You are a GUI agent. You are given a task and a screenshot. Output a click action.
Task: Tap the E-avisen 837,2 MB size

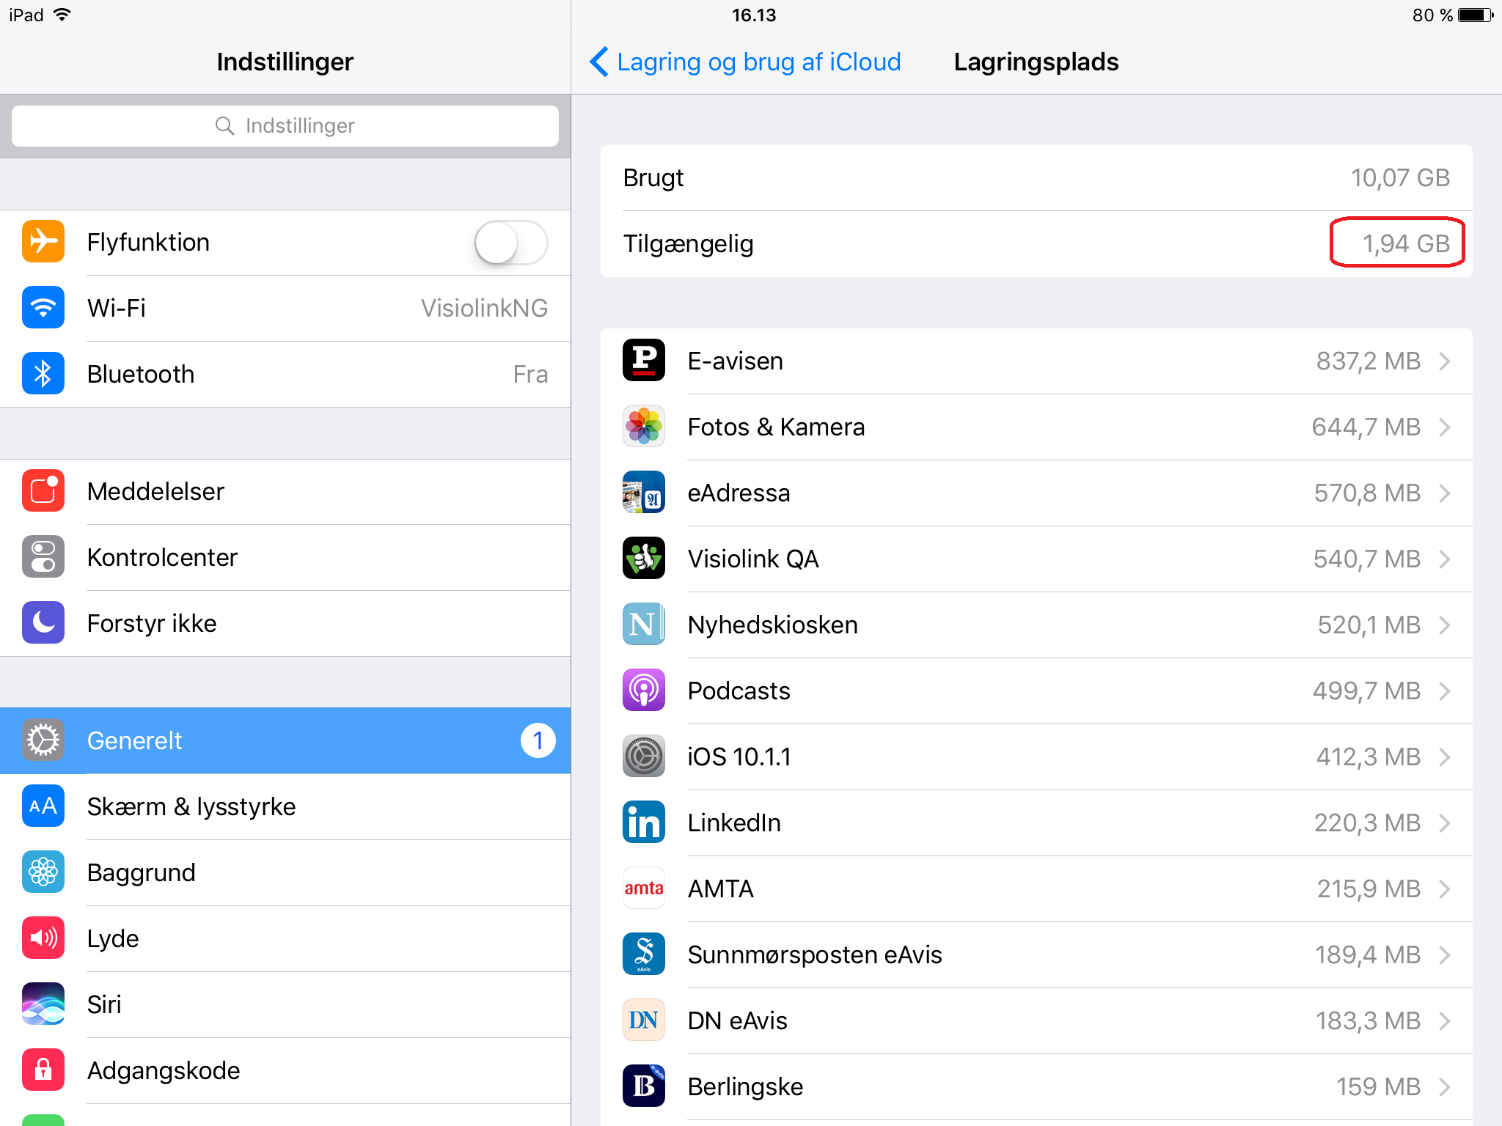pos(1369,361)
